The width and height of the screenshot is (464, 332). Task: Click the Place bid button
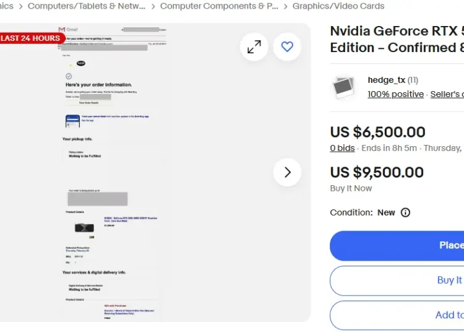[397, 245]
